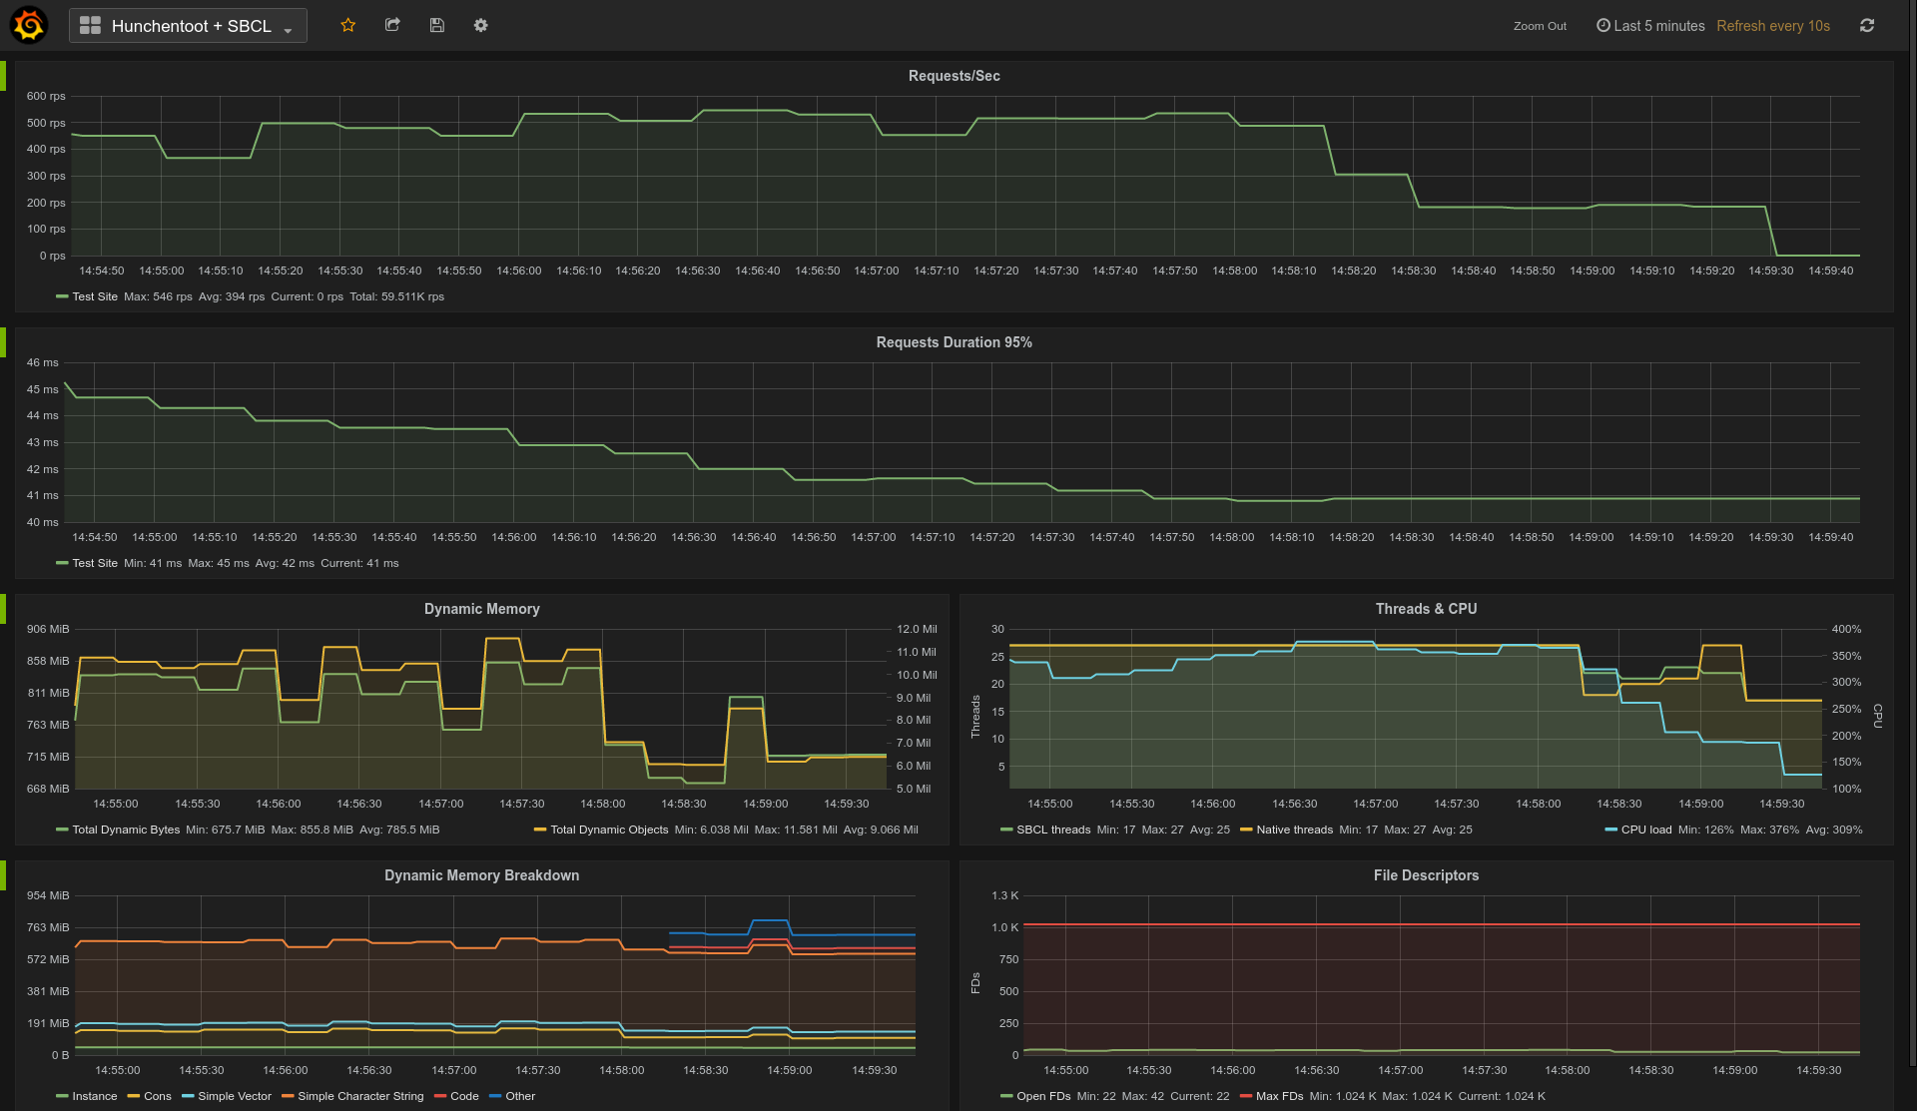Star this dashboard as favorite
The height and width of the screenshot is (1111, 1917).
[x=347, y=25]
